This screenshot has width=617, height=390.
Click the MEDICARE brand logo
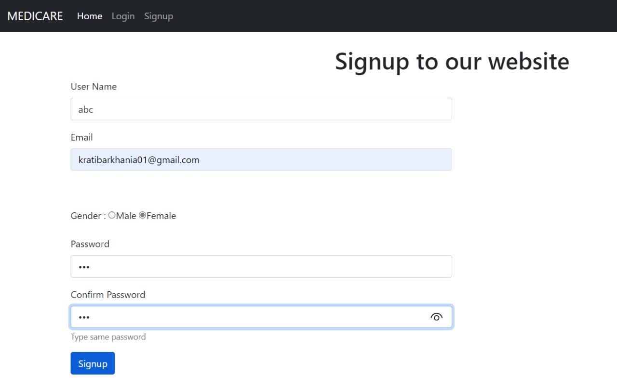[35, 16]
